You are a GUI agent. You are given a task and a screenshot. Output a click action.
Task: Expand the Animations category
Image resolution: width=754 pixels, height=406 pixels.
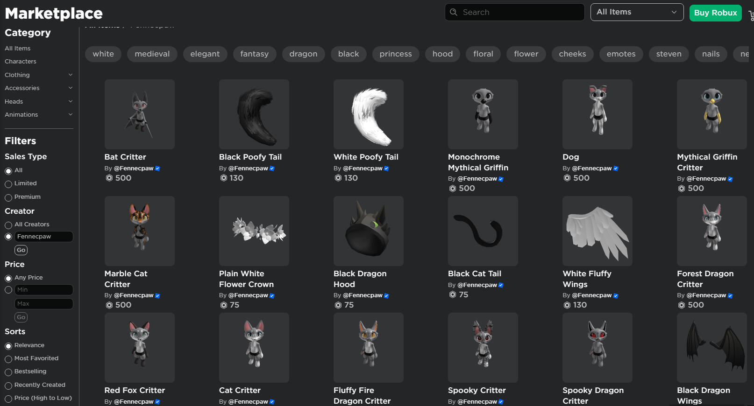pos(39,114)
